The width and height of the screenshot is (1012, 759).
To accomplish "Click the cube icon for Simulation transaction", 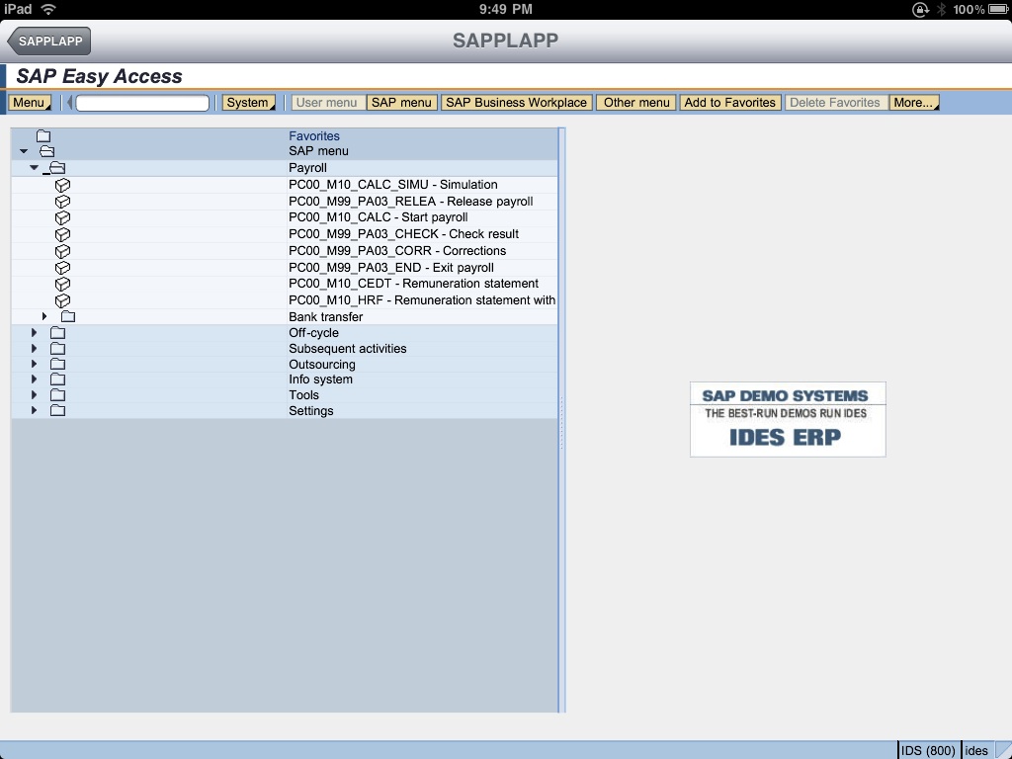I will pos(62,185).
